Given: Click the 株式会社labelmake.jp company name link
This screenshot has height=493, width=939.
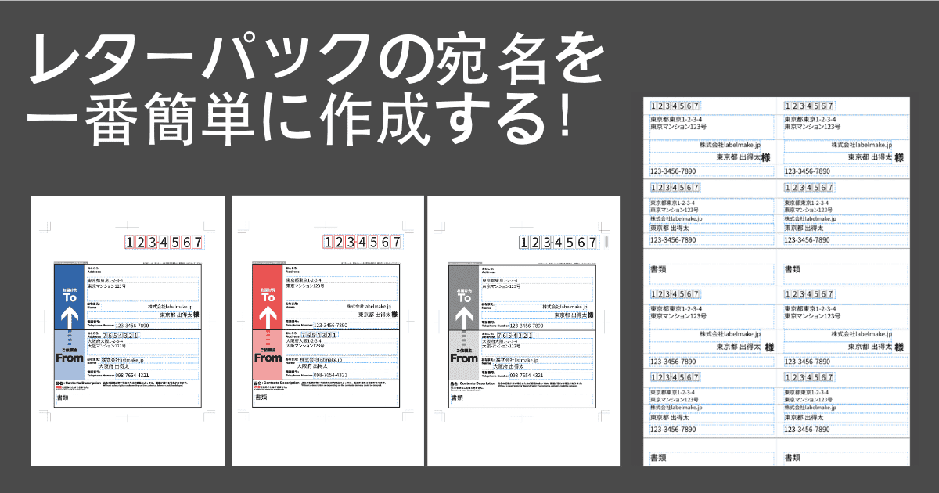Looking at the screenshot, I should [169, 306].
